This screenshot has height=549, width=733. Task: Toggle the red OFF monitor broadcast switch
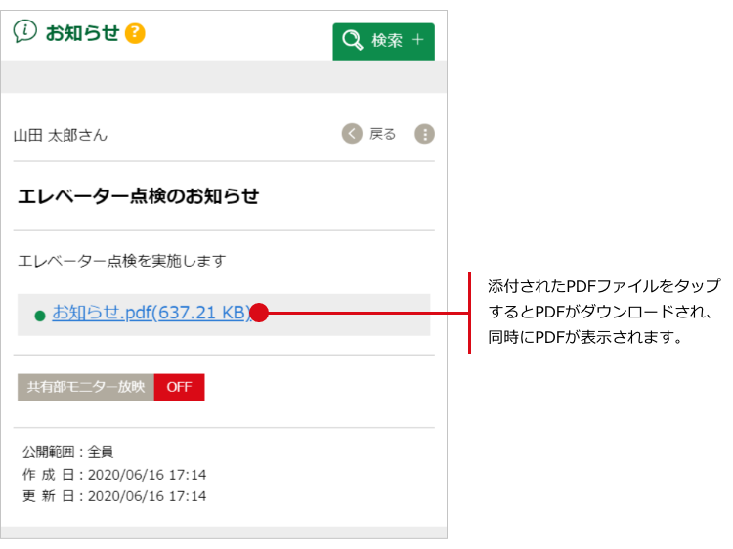tap(179, 387)
